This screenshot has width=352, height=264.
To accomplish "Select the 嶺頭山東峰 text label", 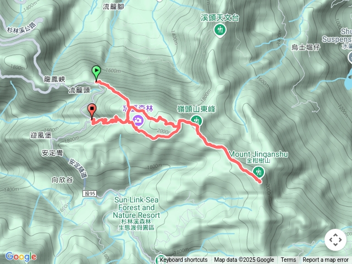I will [x=196, y=109].
